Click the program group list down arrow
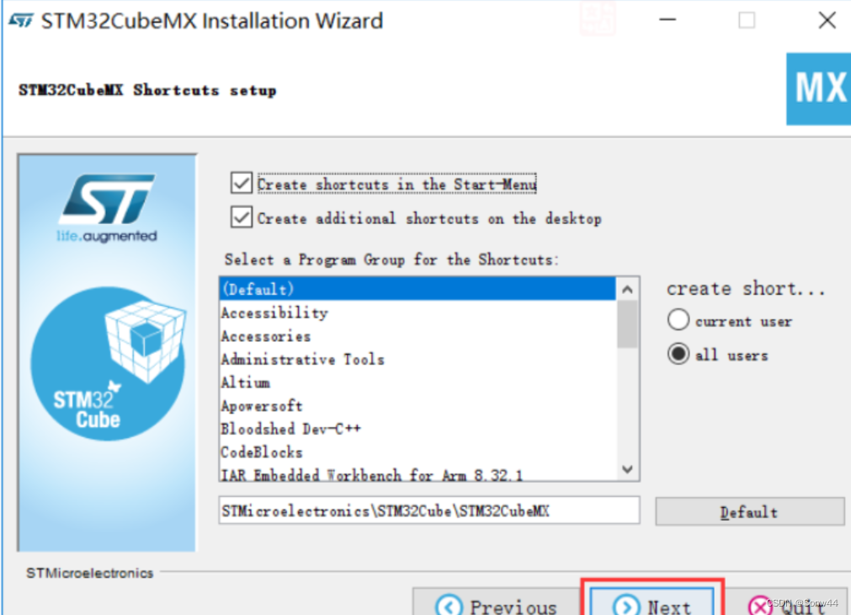851x615 pixels. tap(627, 469)
